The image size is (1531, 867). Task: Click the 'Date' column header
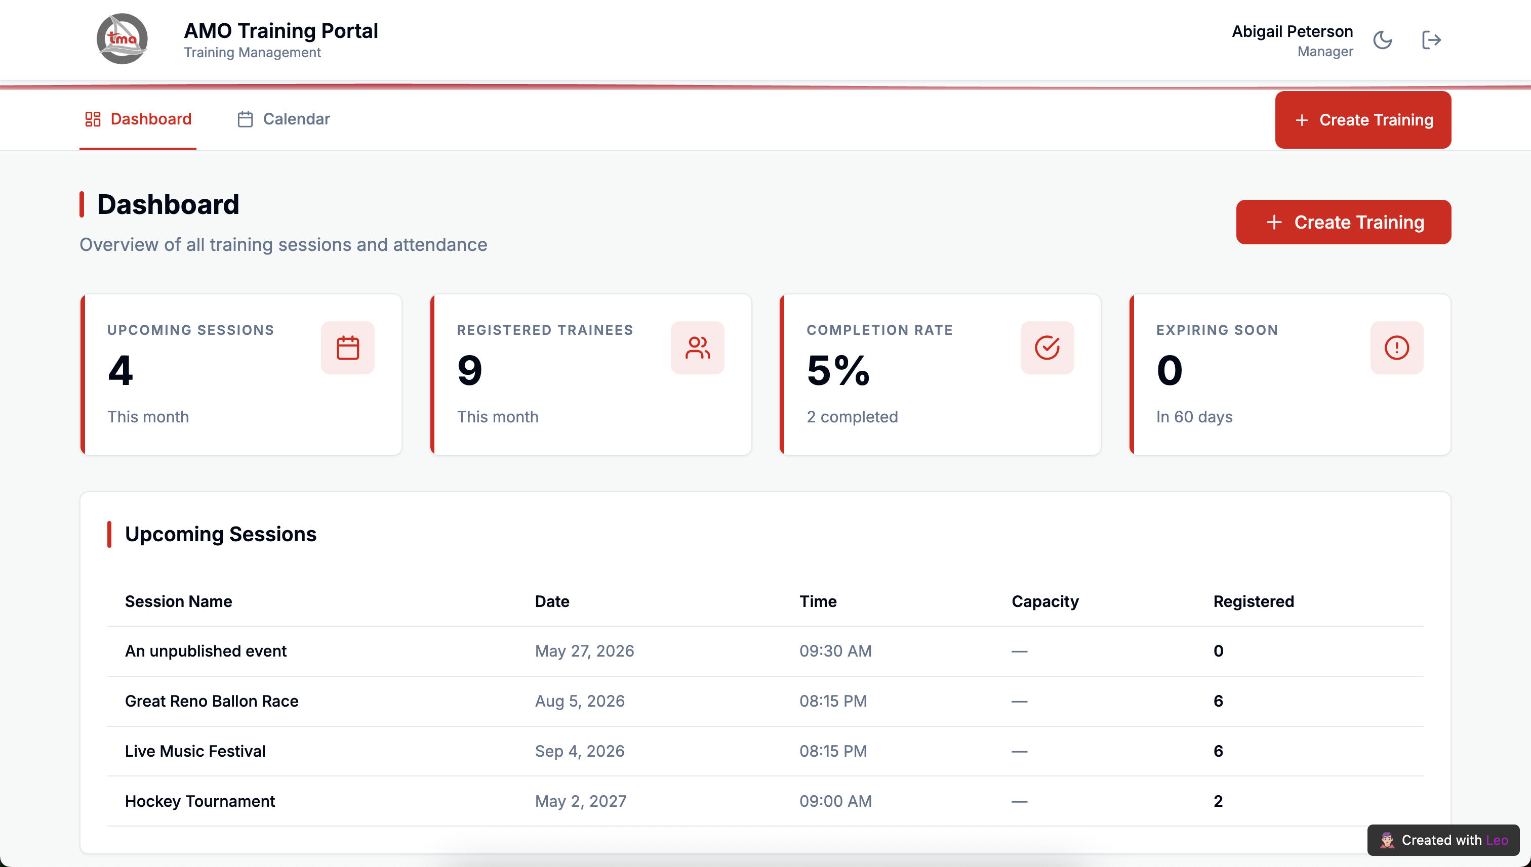tap(552, 601)
